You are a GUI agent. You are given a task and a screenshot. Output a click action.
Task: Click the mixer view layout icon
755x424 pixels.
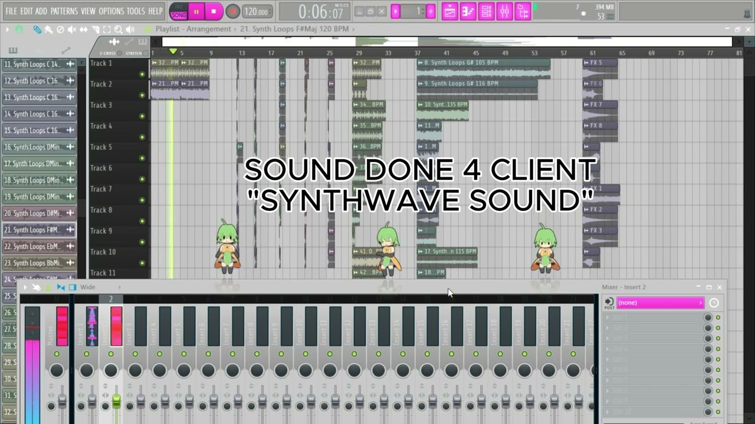(x=72, y=287)
